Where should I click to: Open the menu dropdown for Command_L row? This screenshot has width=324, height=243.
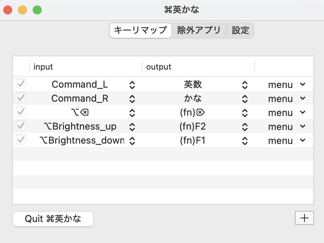[286, 85]
